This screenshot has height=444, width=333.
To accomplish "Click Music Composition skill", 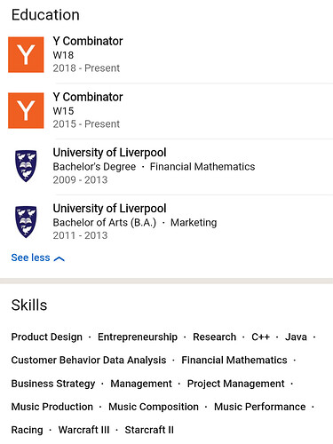I will pyautogui.click(x=154, y=407).
